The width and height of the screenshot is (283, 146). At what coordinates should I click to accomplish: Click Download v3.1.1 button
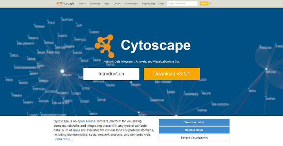(x=172, y=74)
